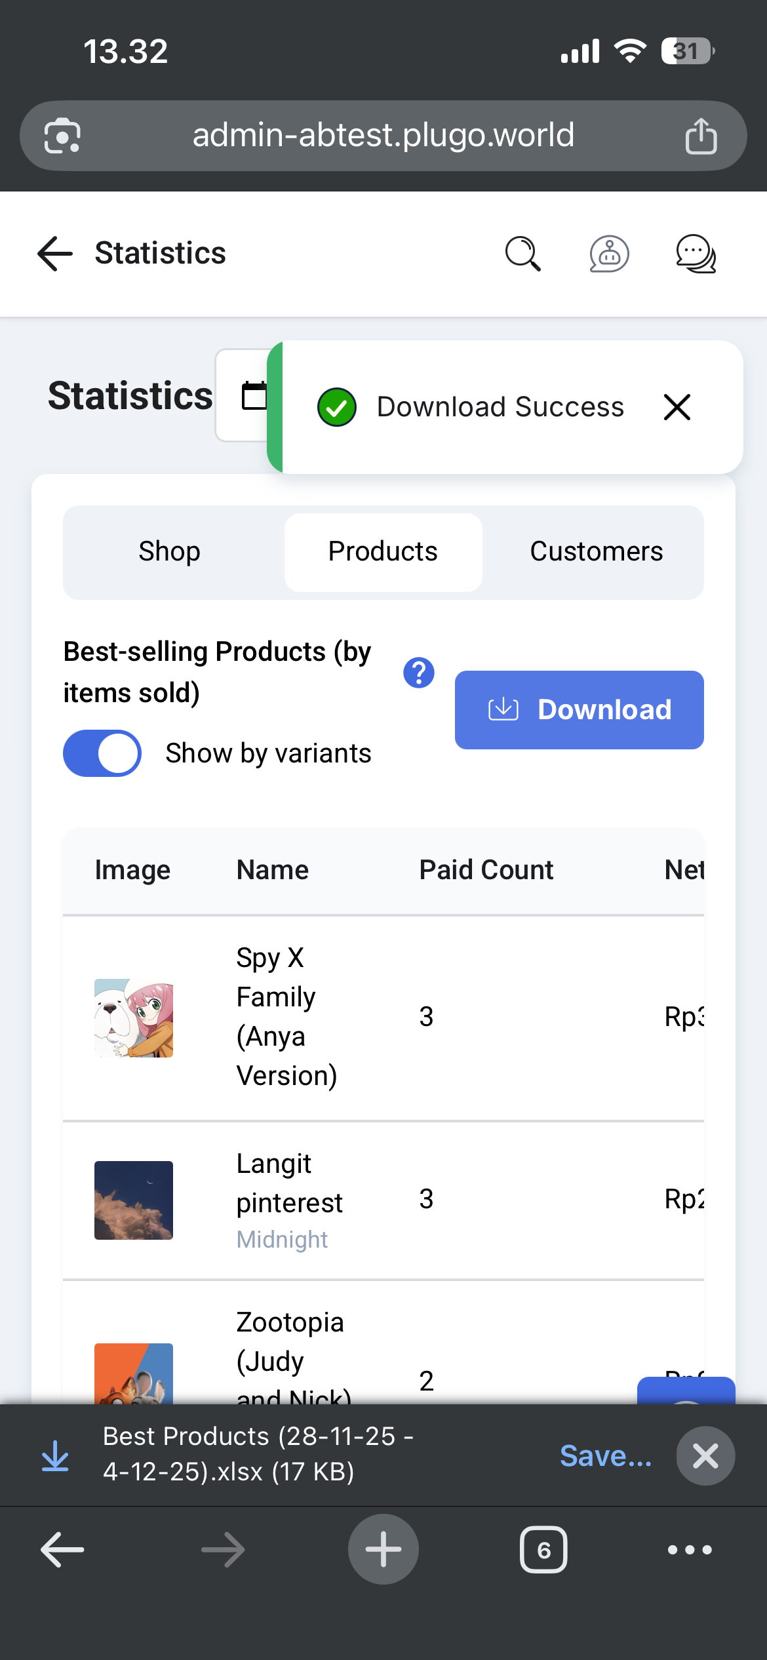
Task: Select the Products tab
Action: pyautogui.click(x=383, y=552)
